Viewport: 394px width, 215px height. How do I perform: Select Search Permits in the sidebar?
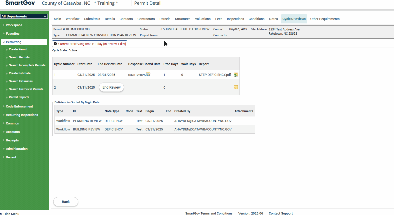[19, 57]
